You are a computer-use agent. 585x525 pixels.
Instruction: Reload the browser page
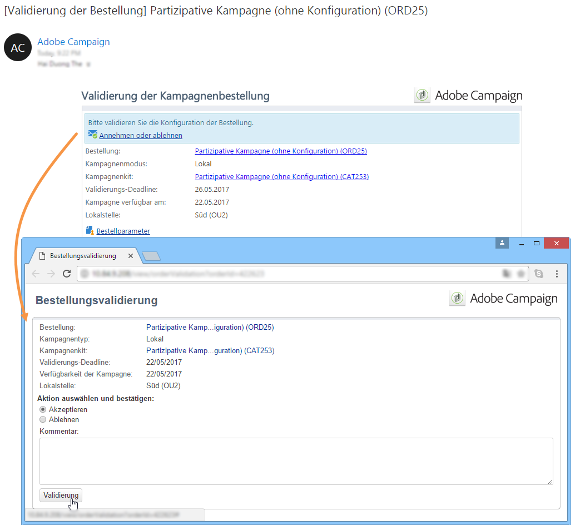pyautogui.click(x=67, y=274)
